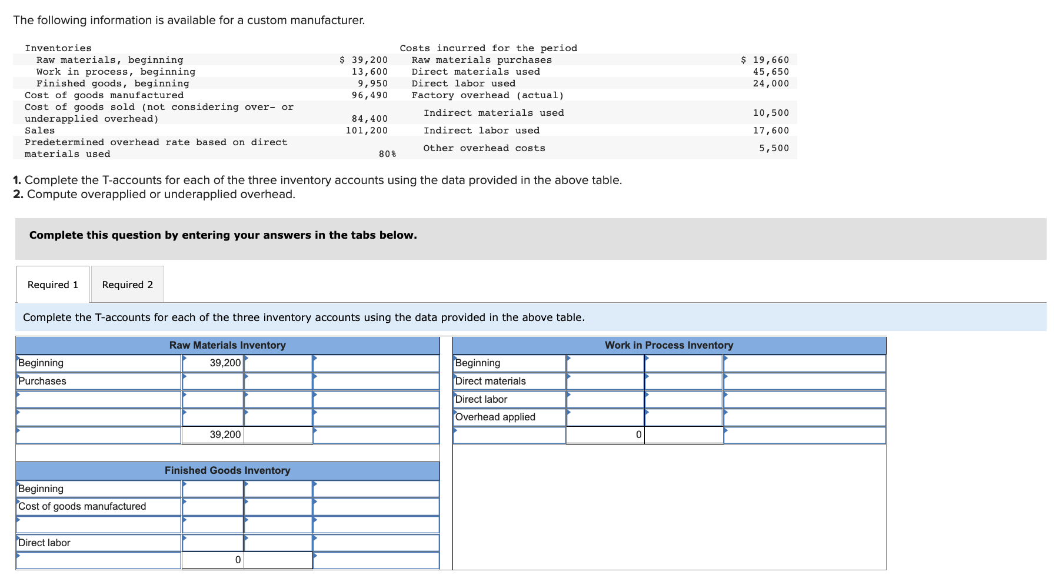The height and width of the screenshot is (575, 1059).
Task: Click the Indirect labor used value 17,600
Action: 771,131
